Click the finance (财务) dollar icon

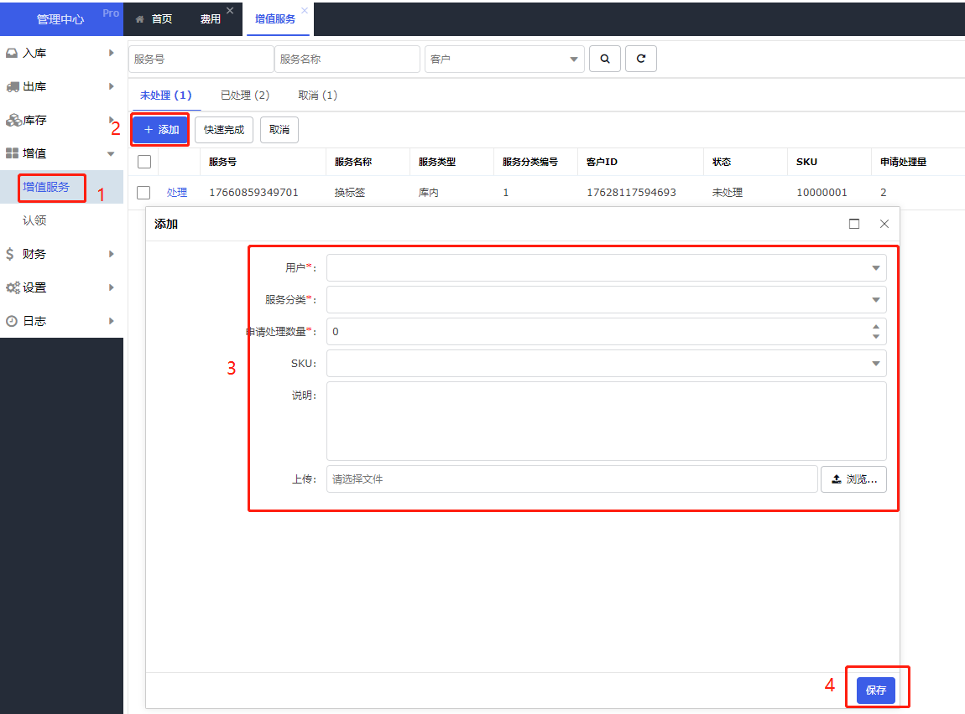point(10,254)
